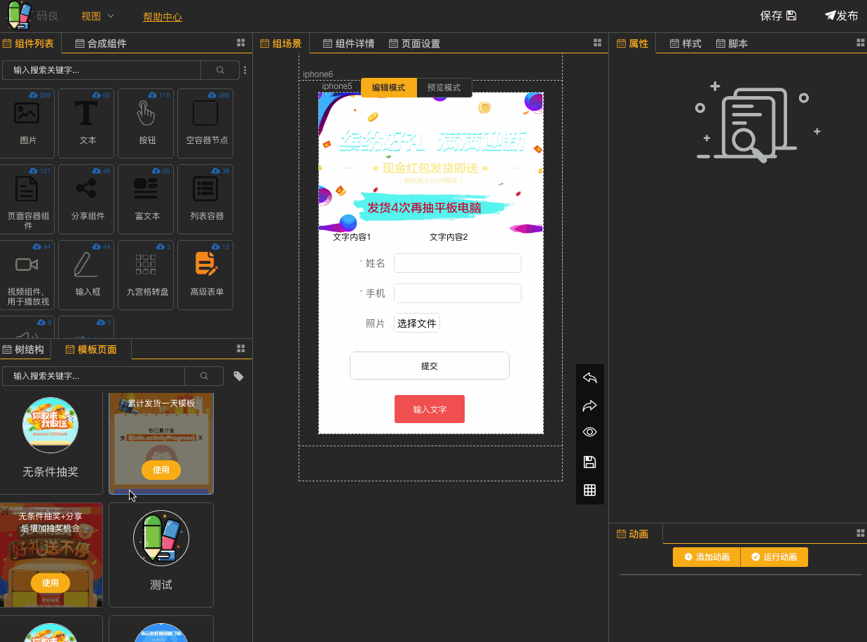Open the three-dot options menu beside component search
The height and width of the screenshot is (642, 867).
pyautogui.click(x=245, y=70)
